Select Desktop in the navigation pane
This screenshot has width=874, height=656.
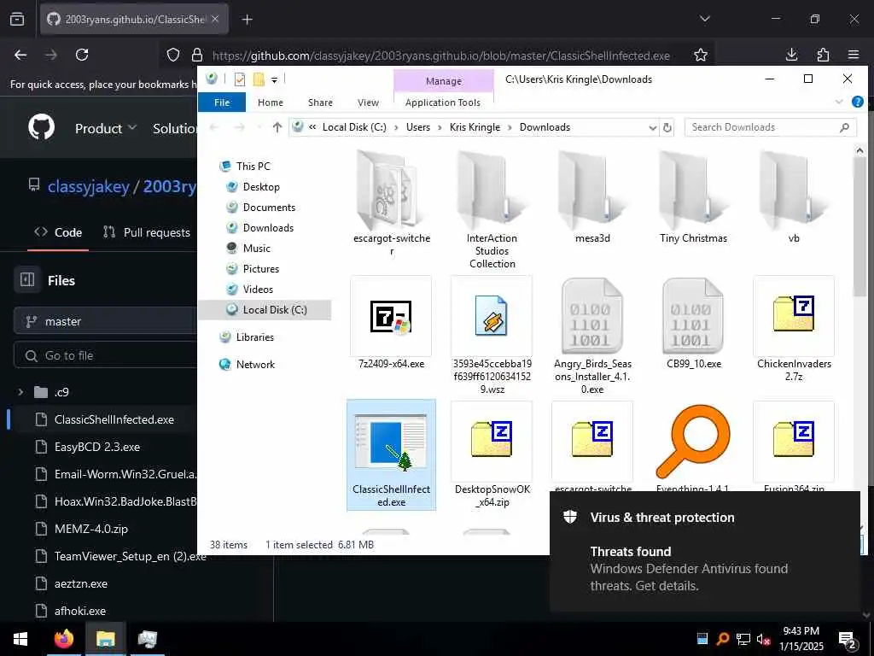(261, 187)
